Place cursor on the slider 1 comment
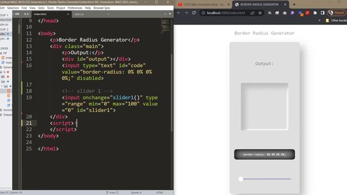 coord(87,91)
